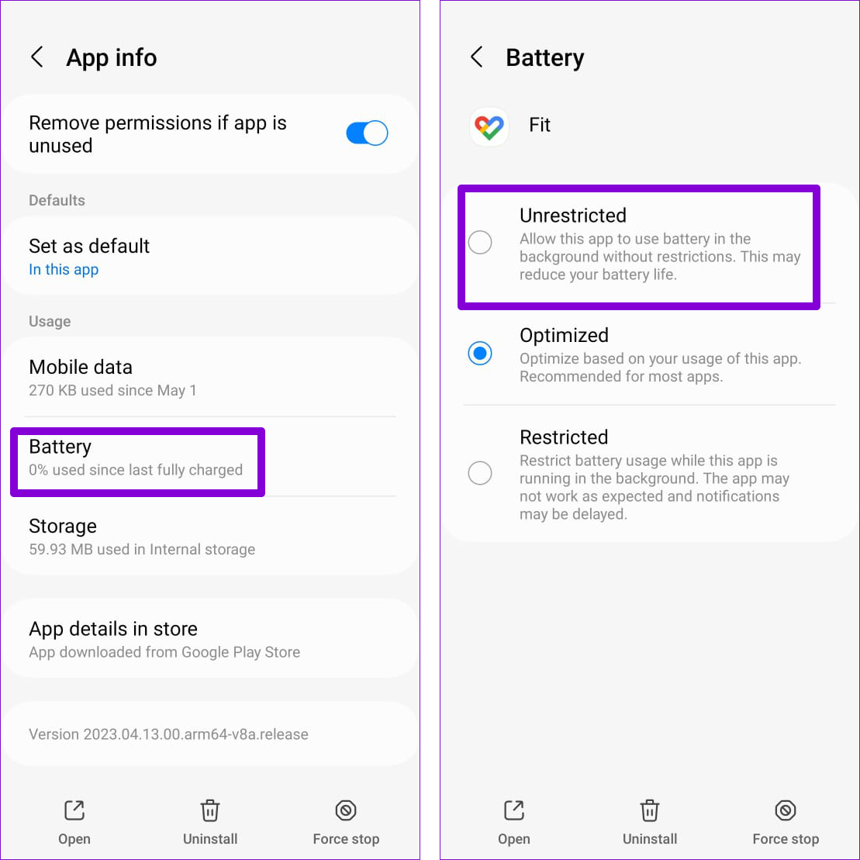Tap the version number text

point(168,734)
